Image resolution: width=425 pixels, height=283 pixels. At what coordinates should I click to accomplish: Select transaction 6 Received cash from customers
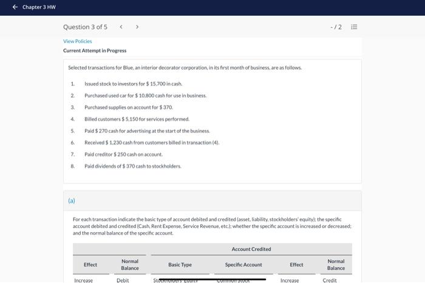point(152,142)
